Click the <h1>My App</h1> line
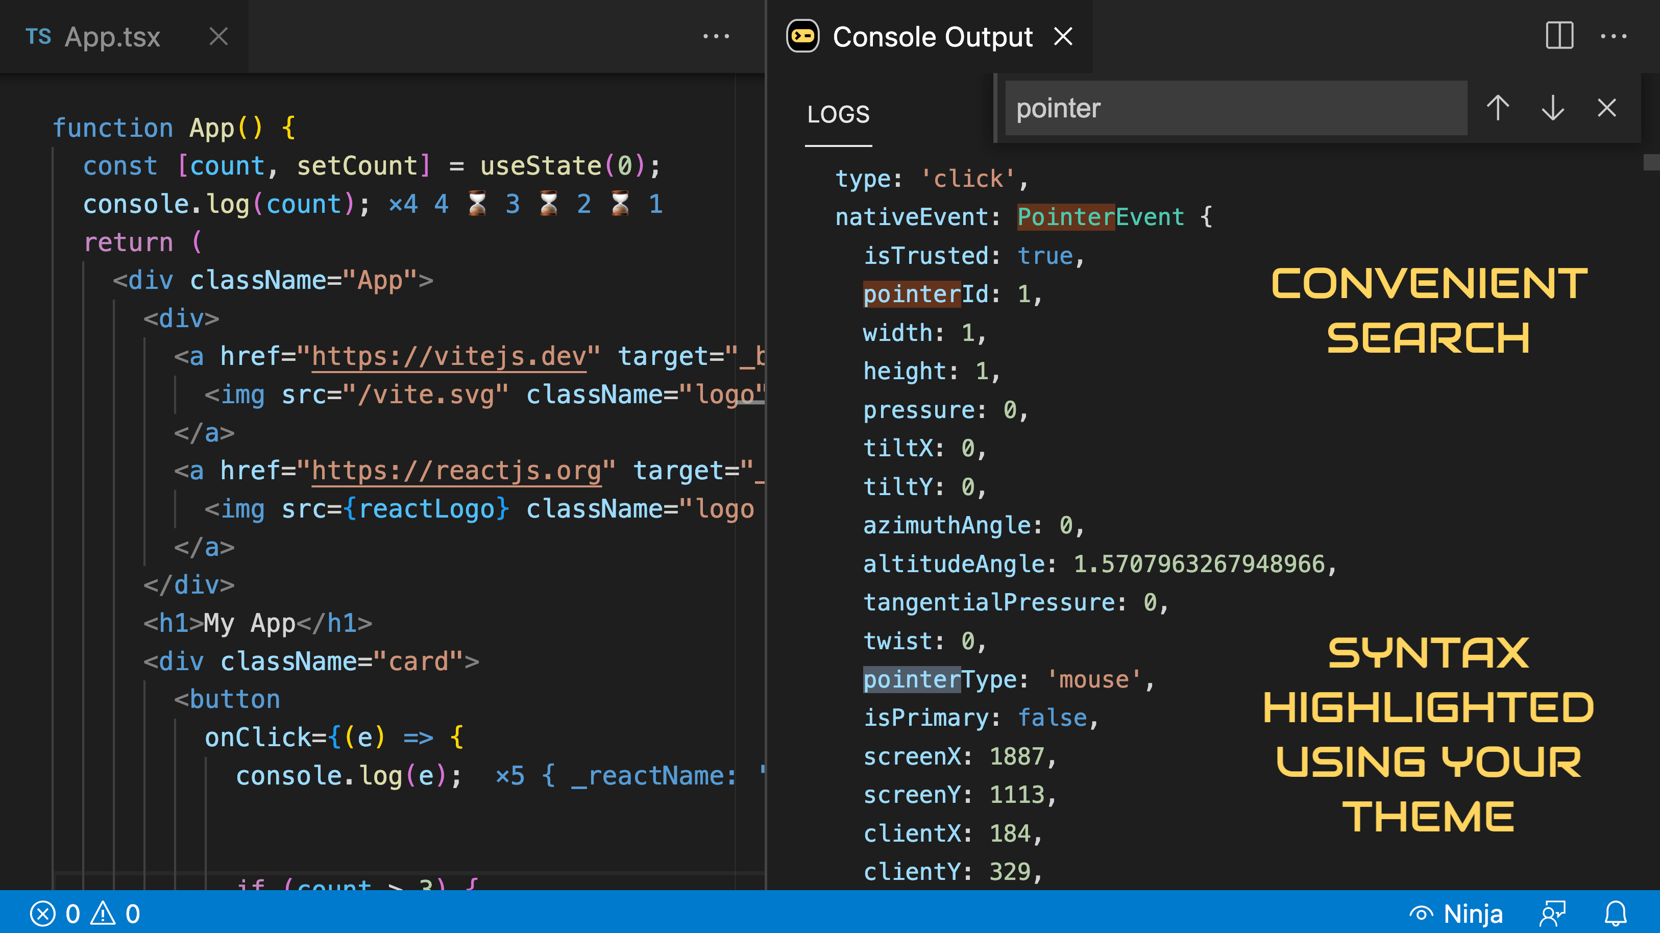This screenshot has height=933, width=1660. point(257,623)
